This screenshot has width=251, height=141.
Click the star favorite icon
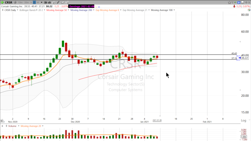(229, 2)
